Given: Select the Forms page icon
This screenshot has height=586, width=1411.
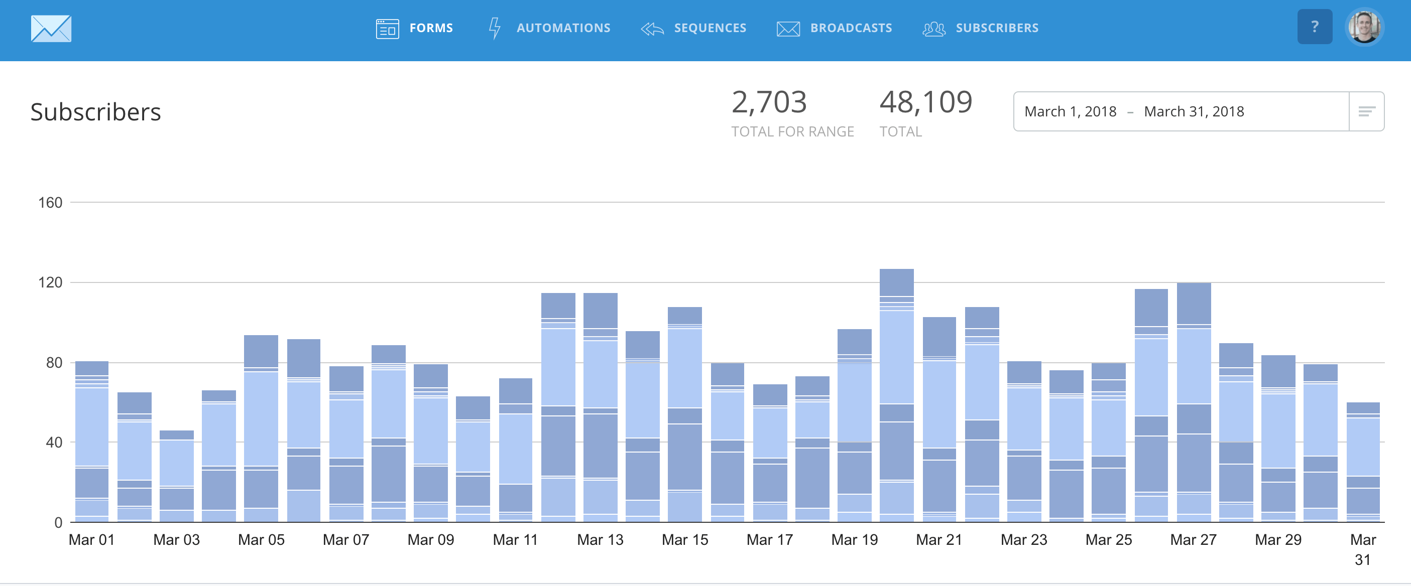Looking at the screenshot, I should coord(387,29).
